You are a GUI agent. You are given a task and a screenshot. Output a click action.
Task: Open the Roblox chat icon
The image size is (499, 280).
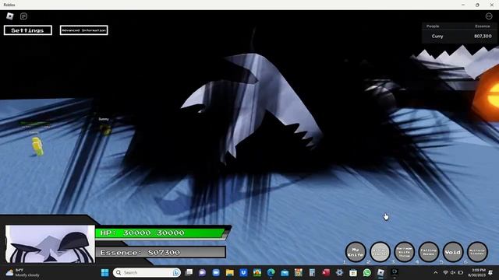coord(23,16)
